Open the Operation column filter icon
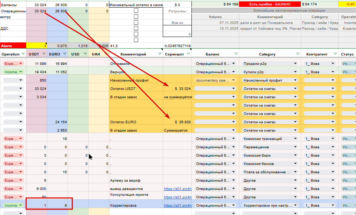The height and width of the screenshot is (215, 356). point(23,54)
